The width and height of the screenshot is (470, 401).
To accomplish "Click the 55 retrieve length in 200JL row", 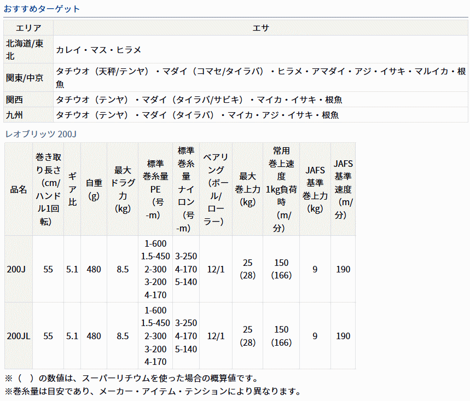I will point(48,336).
